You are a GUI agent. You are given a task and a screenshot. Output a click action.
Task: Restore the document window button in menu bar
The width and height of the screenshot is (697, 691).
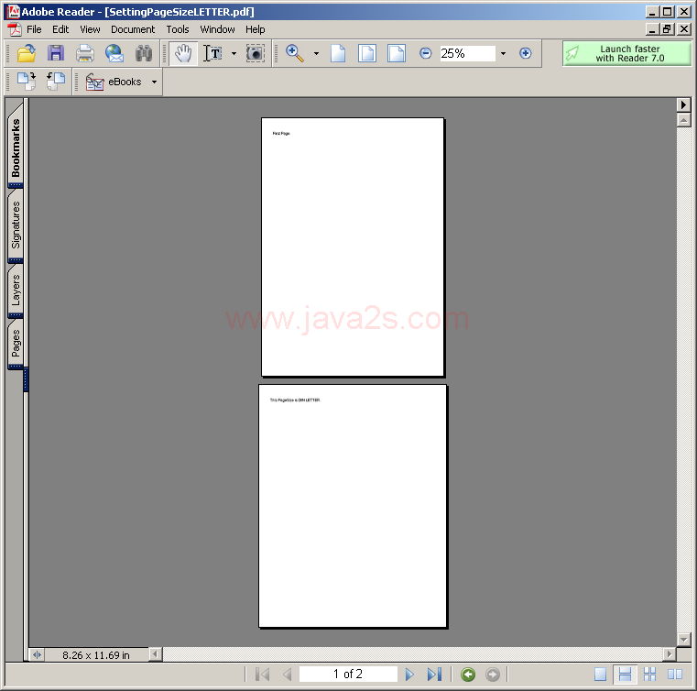click(667, 29)
